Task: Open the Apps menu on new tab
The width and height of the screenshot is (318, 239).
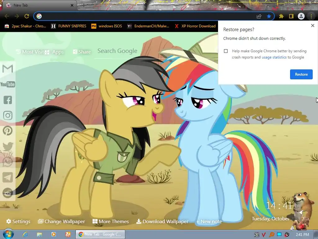Action: pos(54,52)
